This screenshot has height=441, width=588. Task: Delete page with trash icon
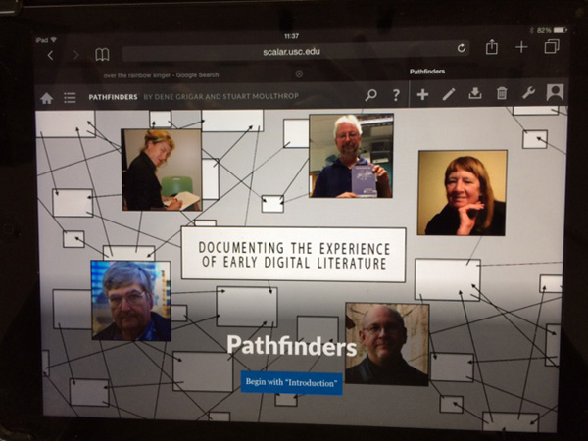click(x=502, y=93)
